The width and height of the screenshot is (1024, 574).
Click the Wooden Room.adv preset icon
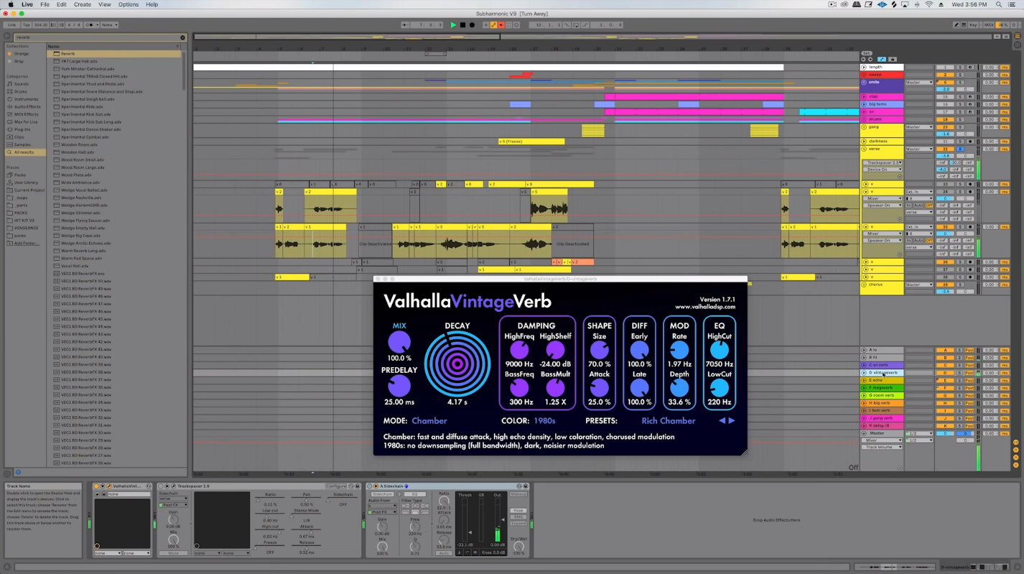57,144
